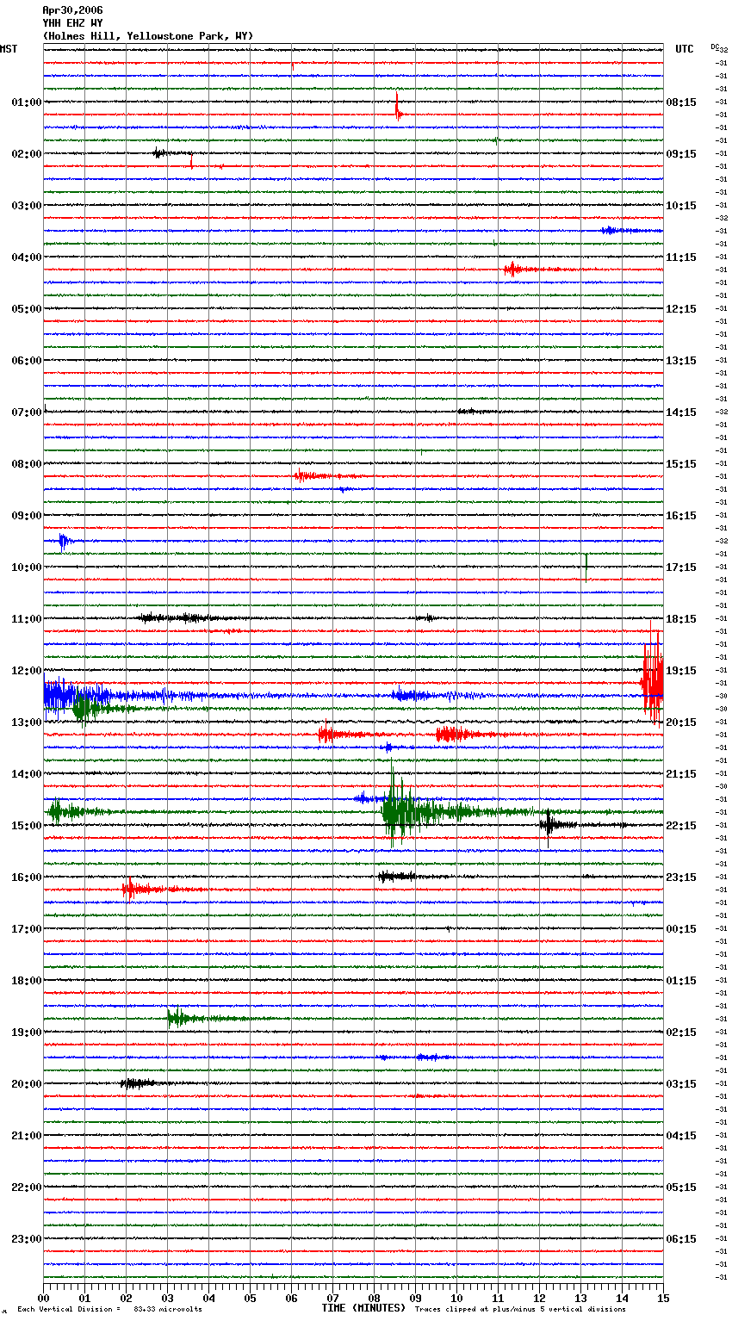Click the TIME (MINUTES) axis title

(x=363, y=1308)
